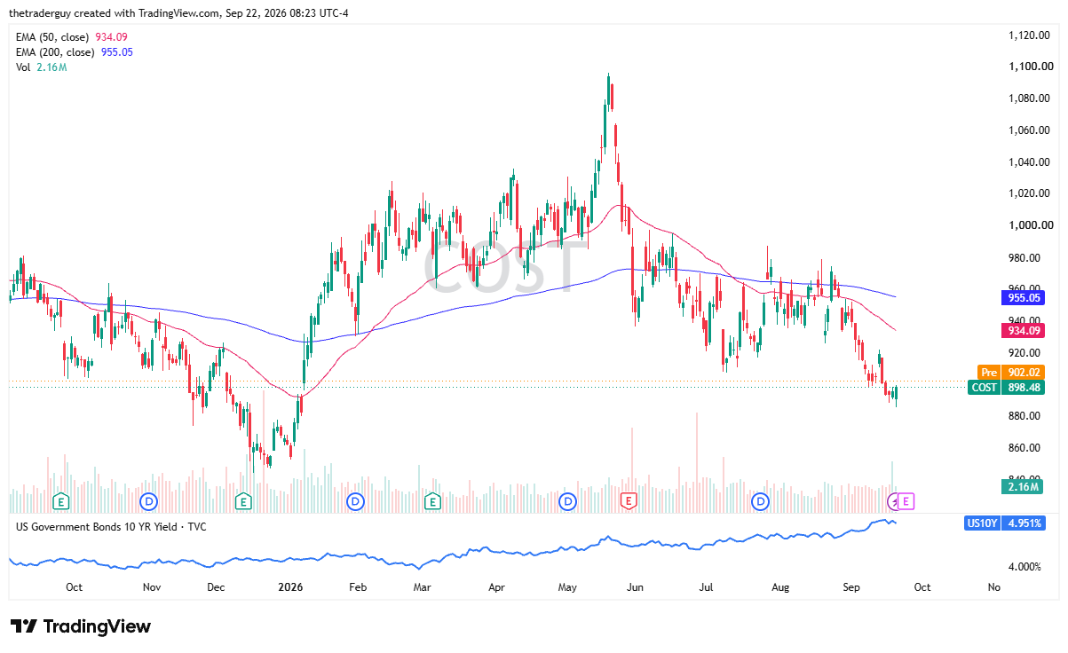The width and height of the screenshot is (1068, 653).
Task: Click the 2026 year label on time axis
Action: (291, 587)
